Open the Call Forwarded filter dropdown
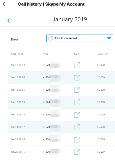This screenshot has width=115, height=160. pyautogui.click(x=80, y=38)
